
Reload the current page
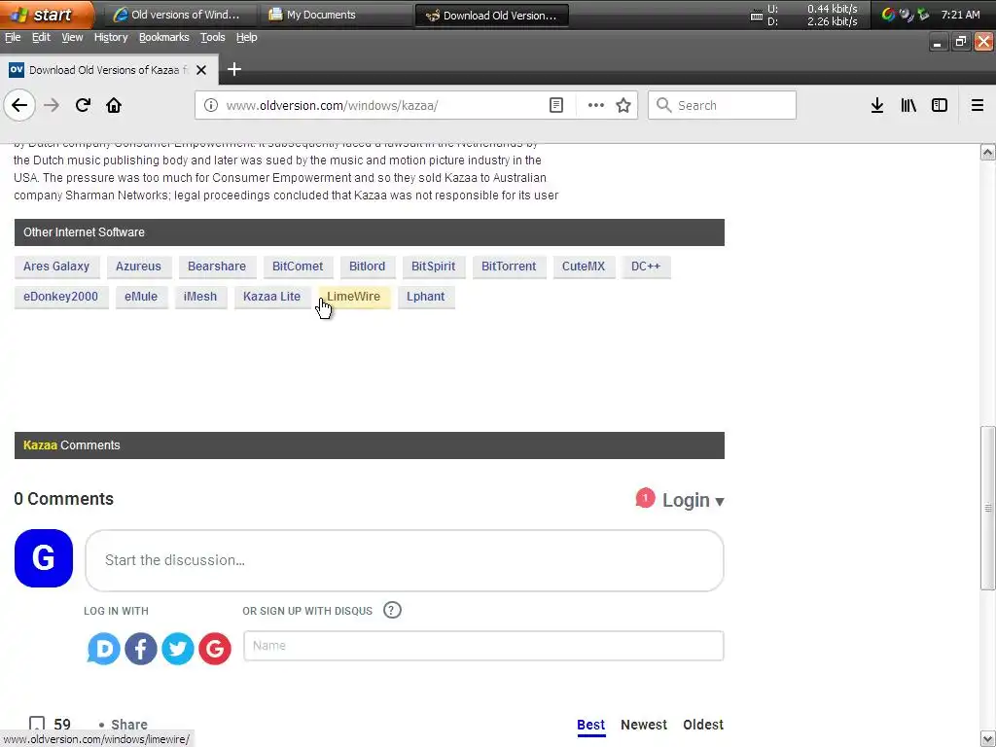83,105
